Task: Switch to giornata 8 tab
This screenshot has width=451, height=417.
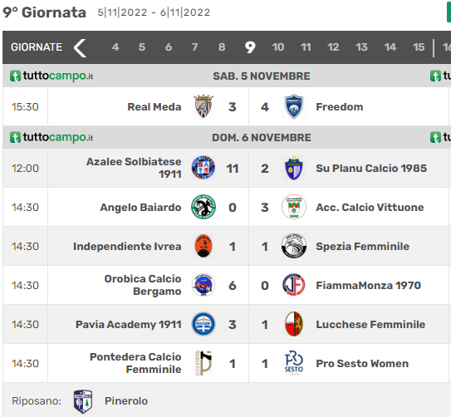Action: tap(222, 47)
